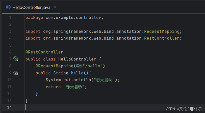Click the Java class icon on HelloController tab
The width and height of the screenshot is (205, 113).
point(8,7)
